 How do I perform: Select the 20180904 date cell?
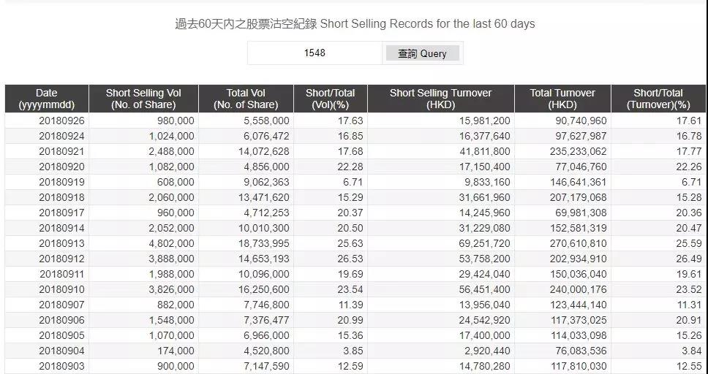61,352
